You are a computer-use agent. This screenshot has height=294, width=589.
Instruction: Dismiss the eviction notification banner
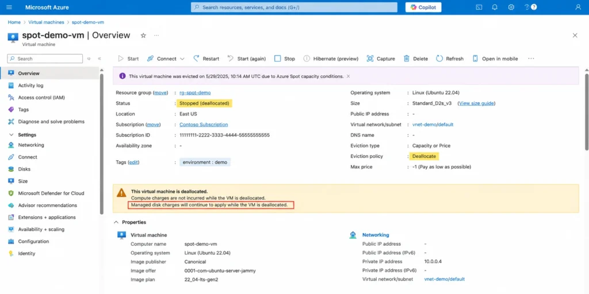point(348,76)
